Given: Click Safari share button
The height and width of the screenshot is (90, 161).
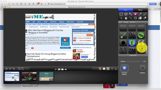Looking at the screenshot, I should pos(13,4).
